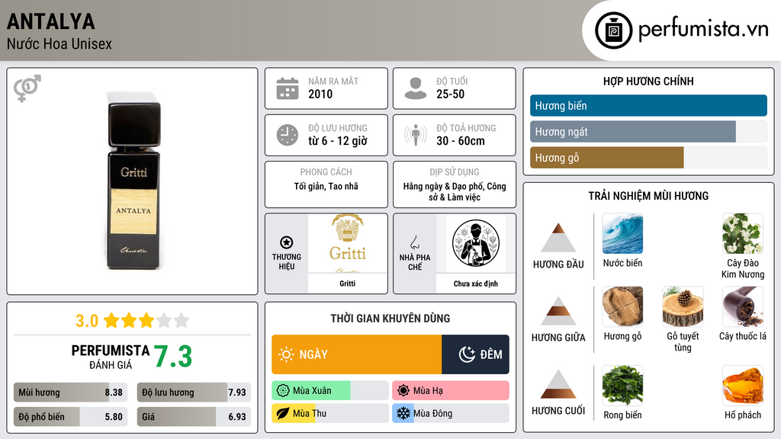This screenshot has width=781, height=439.
Task: Click the Gritti brand name caption
Action: click(348, 284)
